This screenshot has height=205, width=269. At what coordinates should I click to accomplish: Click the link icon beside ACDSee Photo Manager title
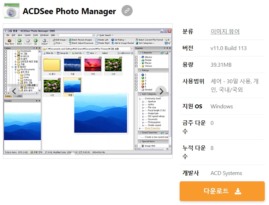(127, 11)
